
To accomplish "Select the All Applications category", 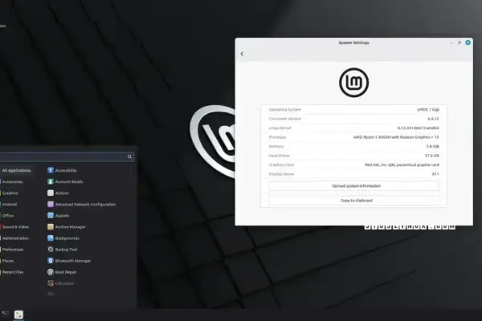I will point(16,170).
